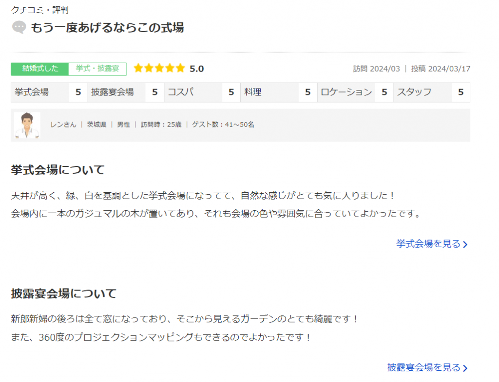This screenshot has width=499, height=382.
Task: Open the 披露宴会場を見る link
Action: [427, 367]
